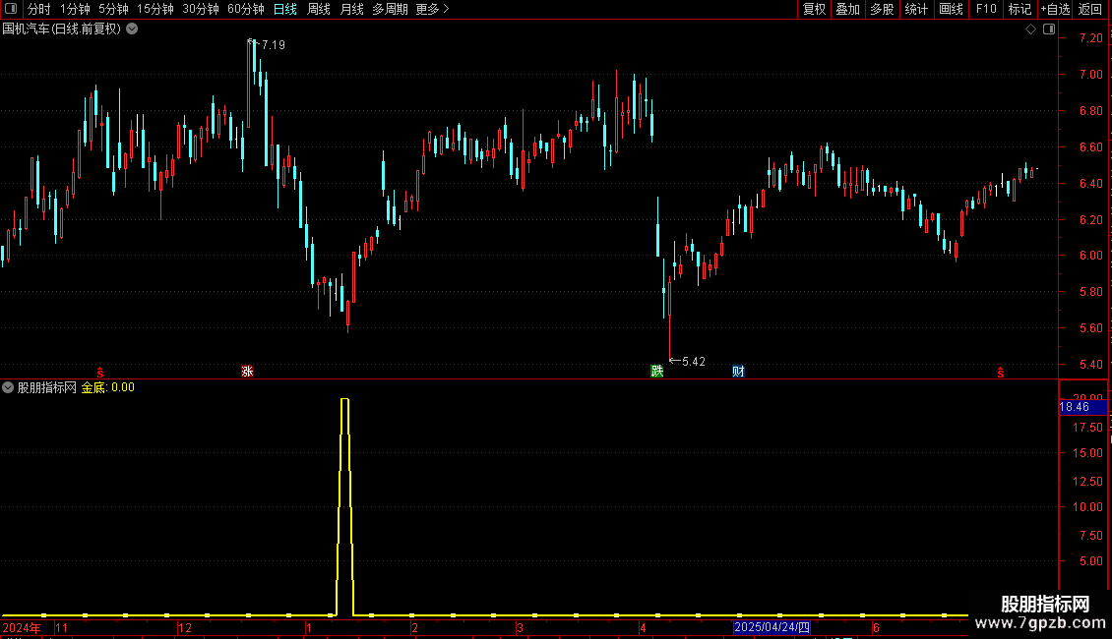
Task: Click the 金底: 0.00 indicator value
Action: pos(108,387)
